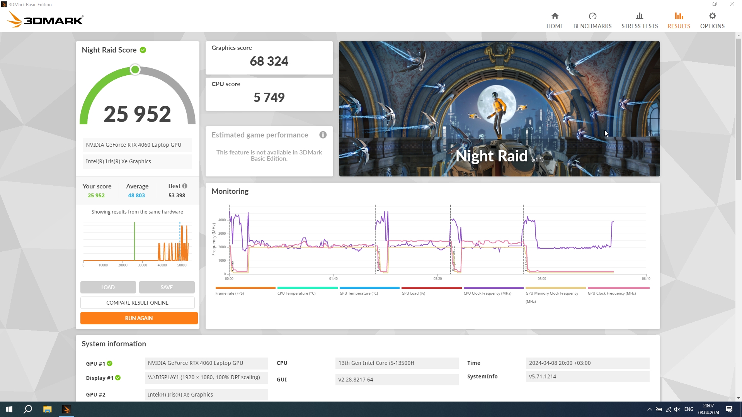
Task: Click the info icon beside Best score
Action: (185, 186)
